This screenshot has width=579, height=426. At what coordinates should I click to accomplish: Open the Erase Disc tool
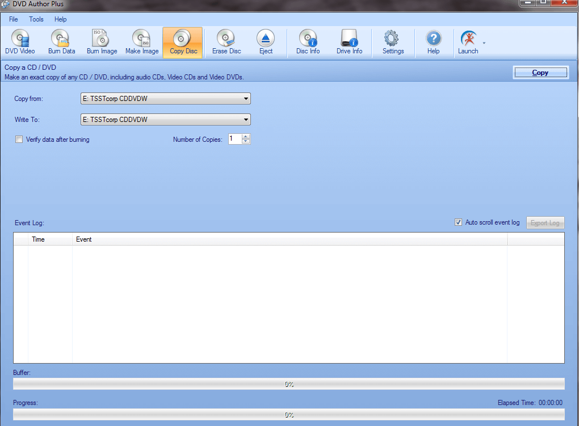point(226,42)
